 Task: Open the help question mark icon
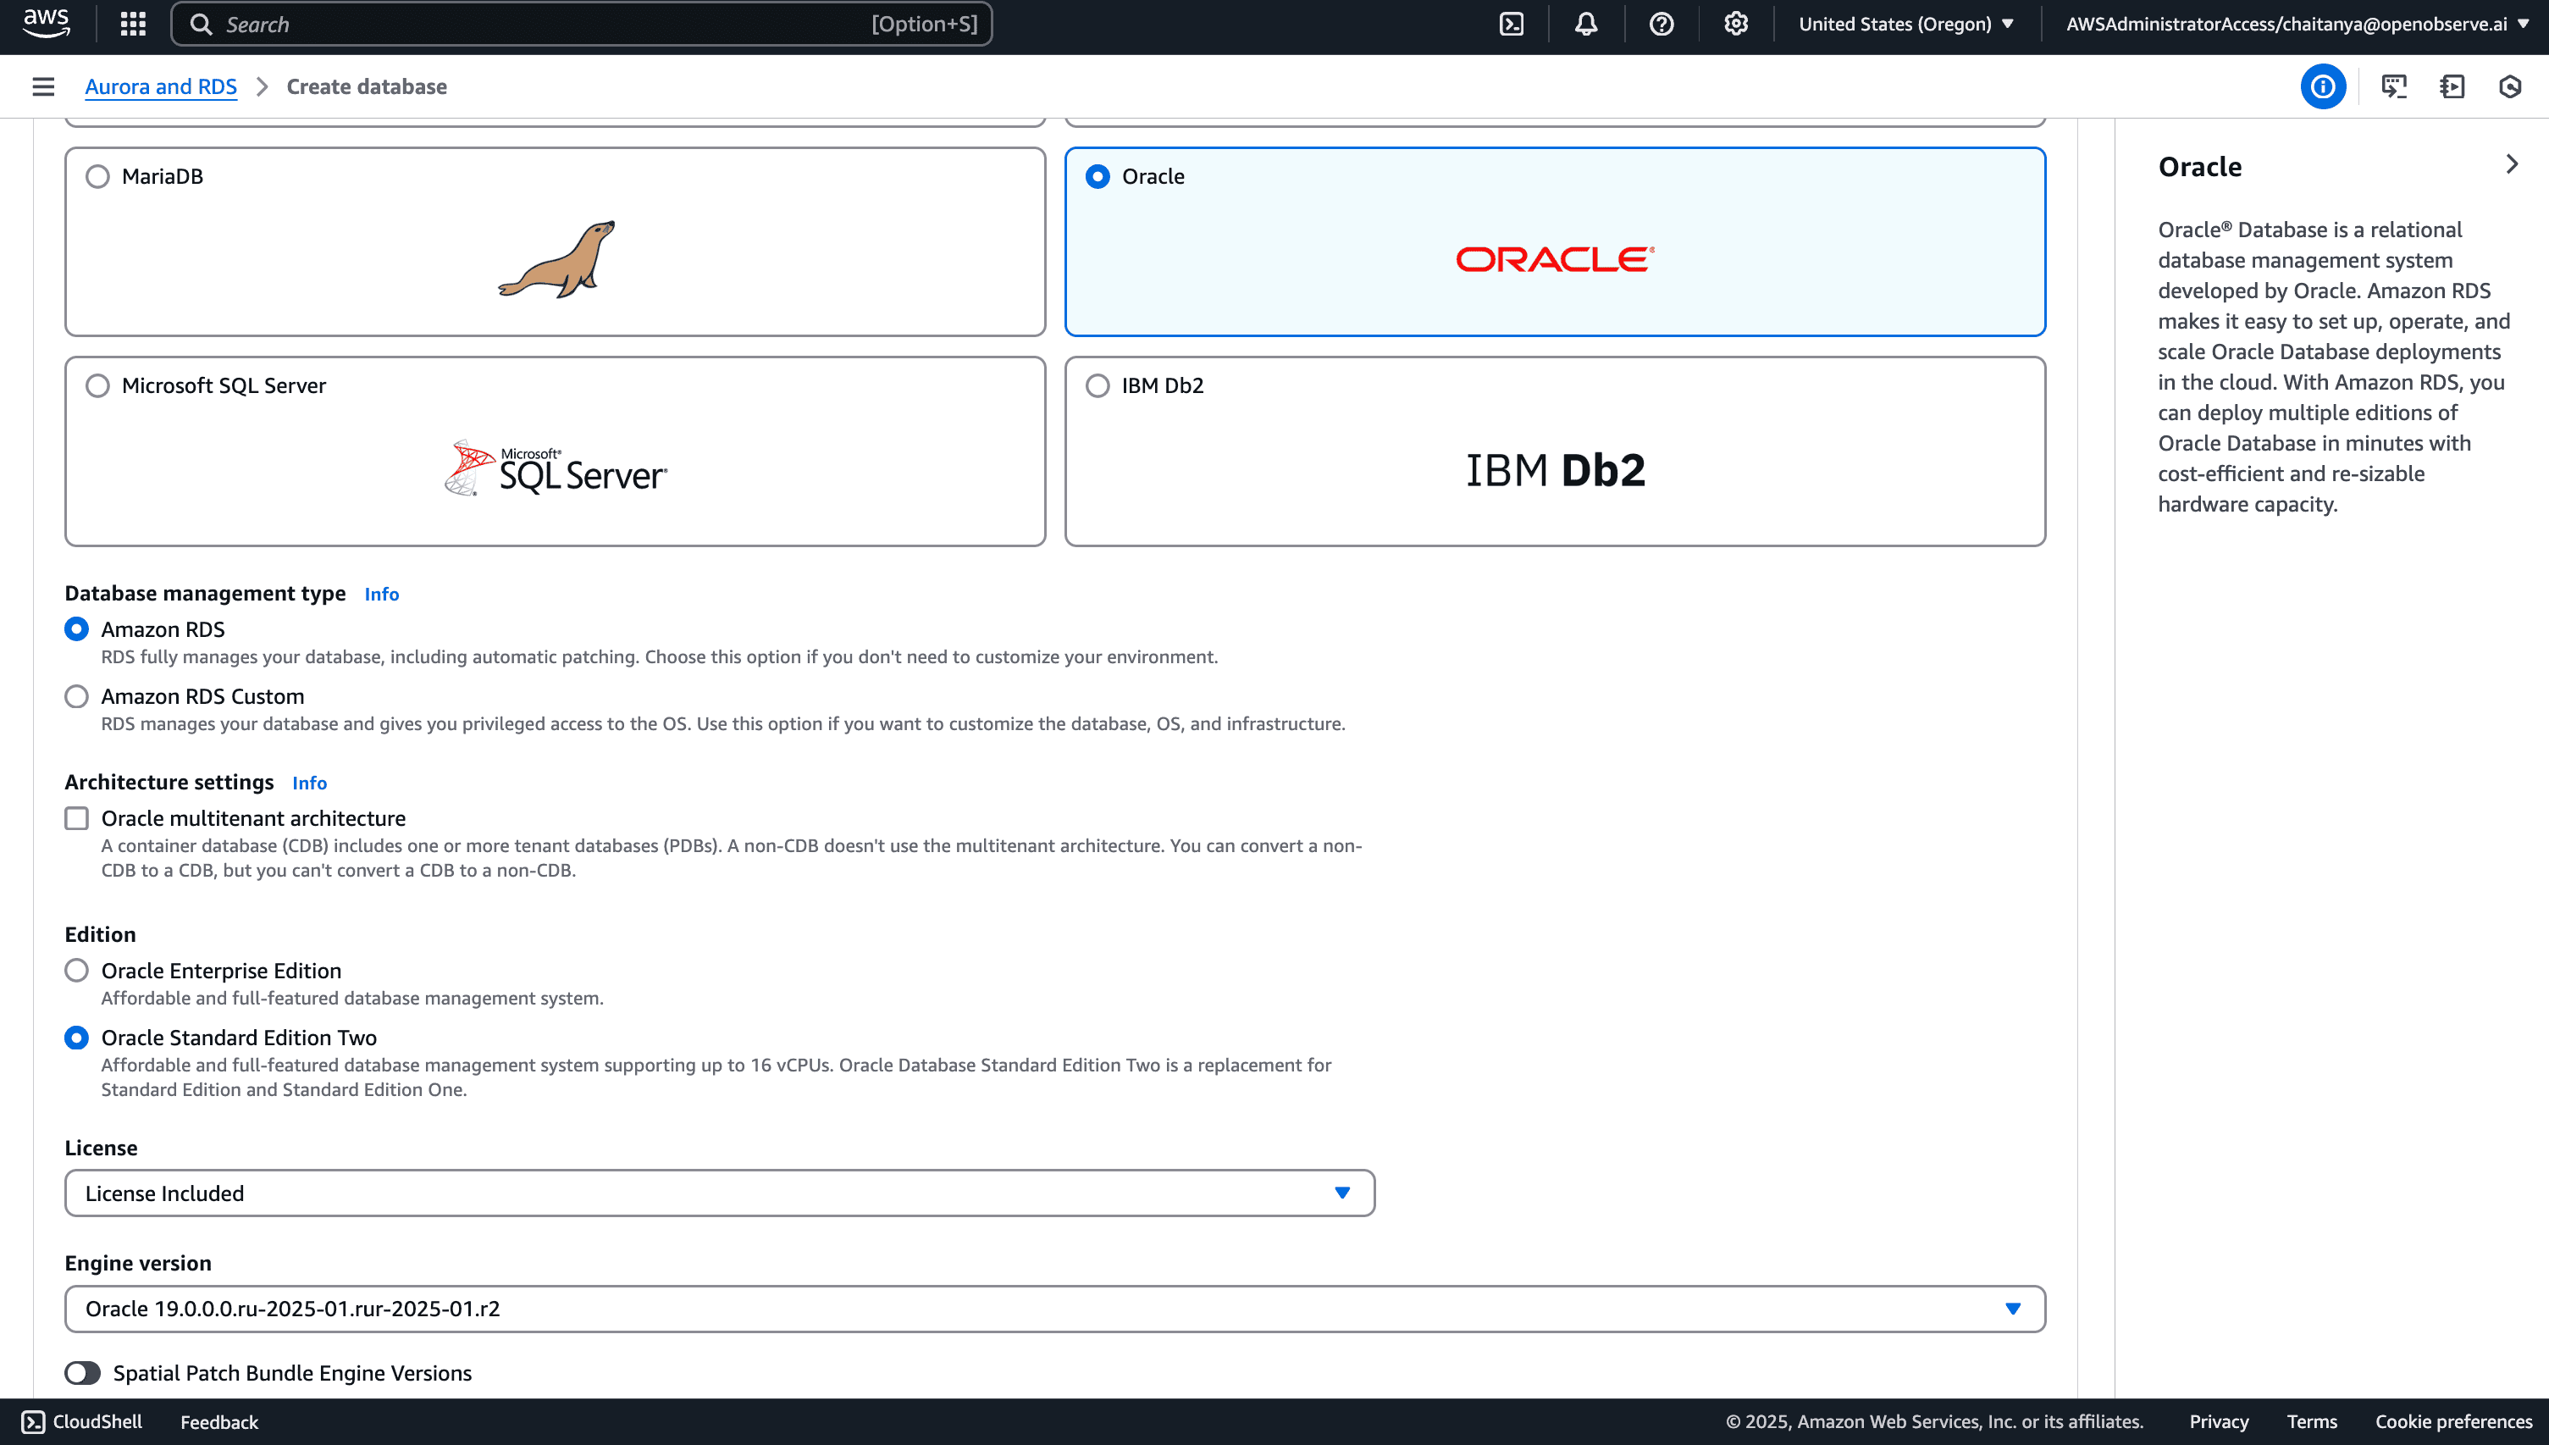pos(1660,24)
